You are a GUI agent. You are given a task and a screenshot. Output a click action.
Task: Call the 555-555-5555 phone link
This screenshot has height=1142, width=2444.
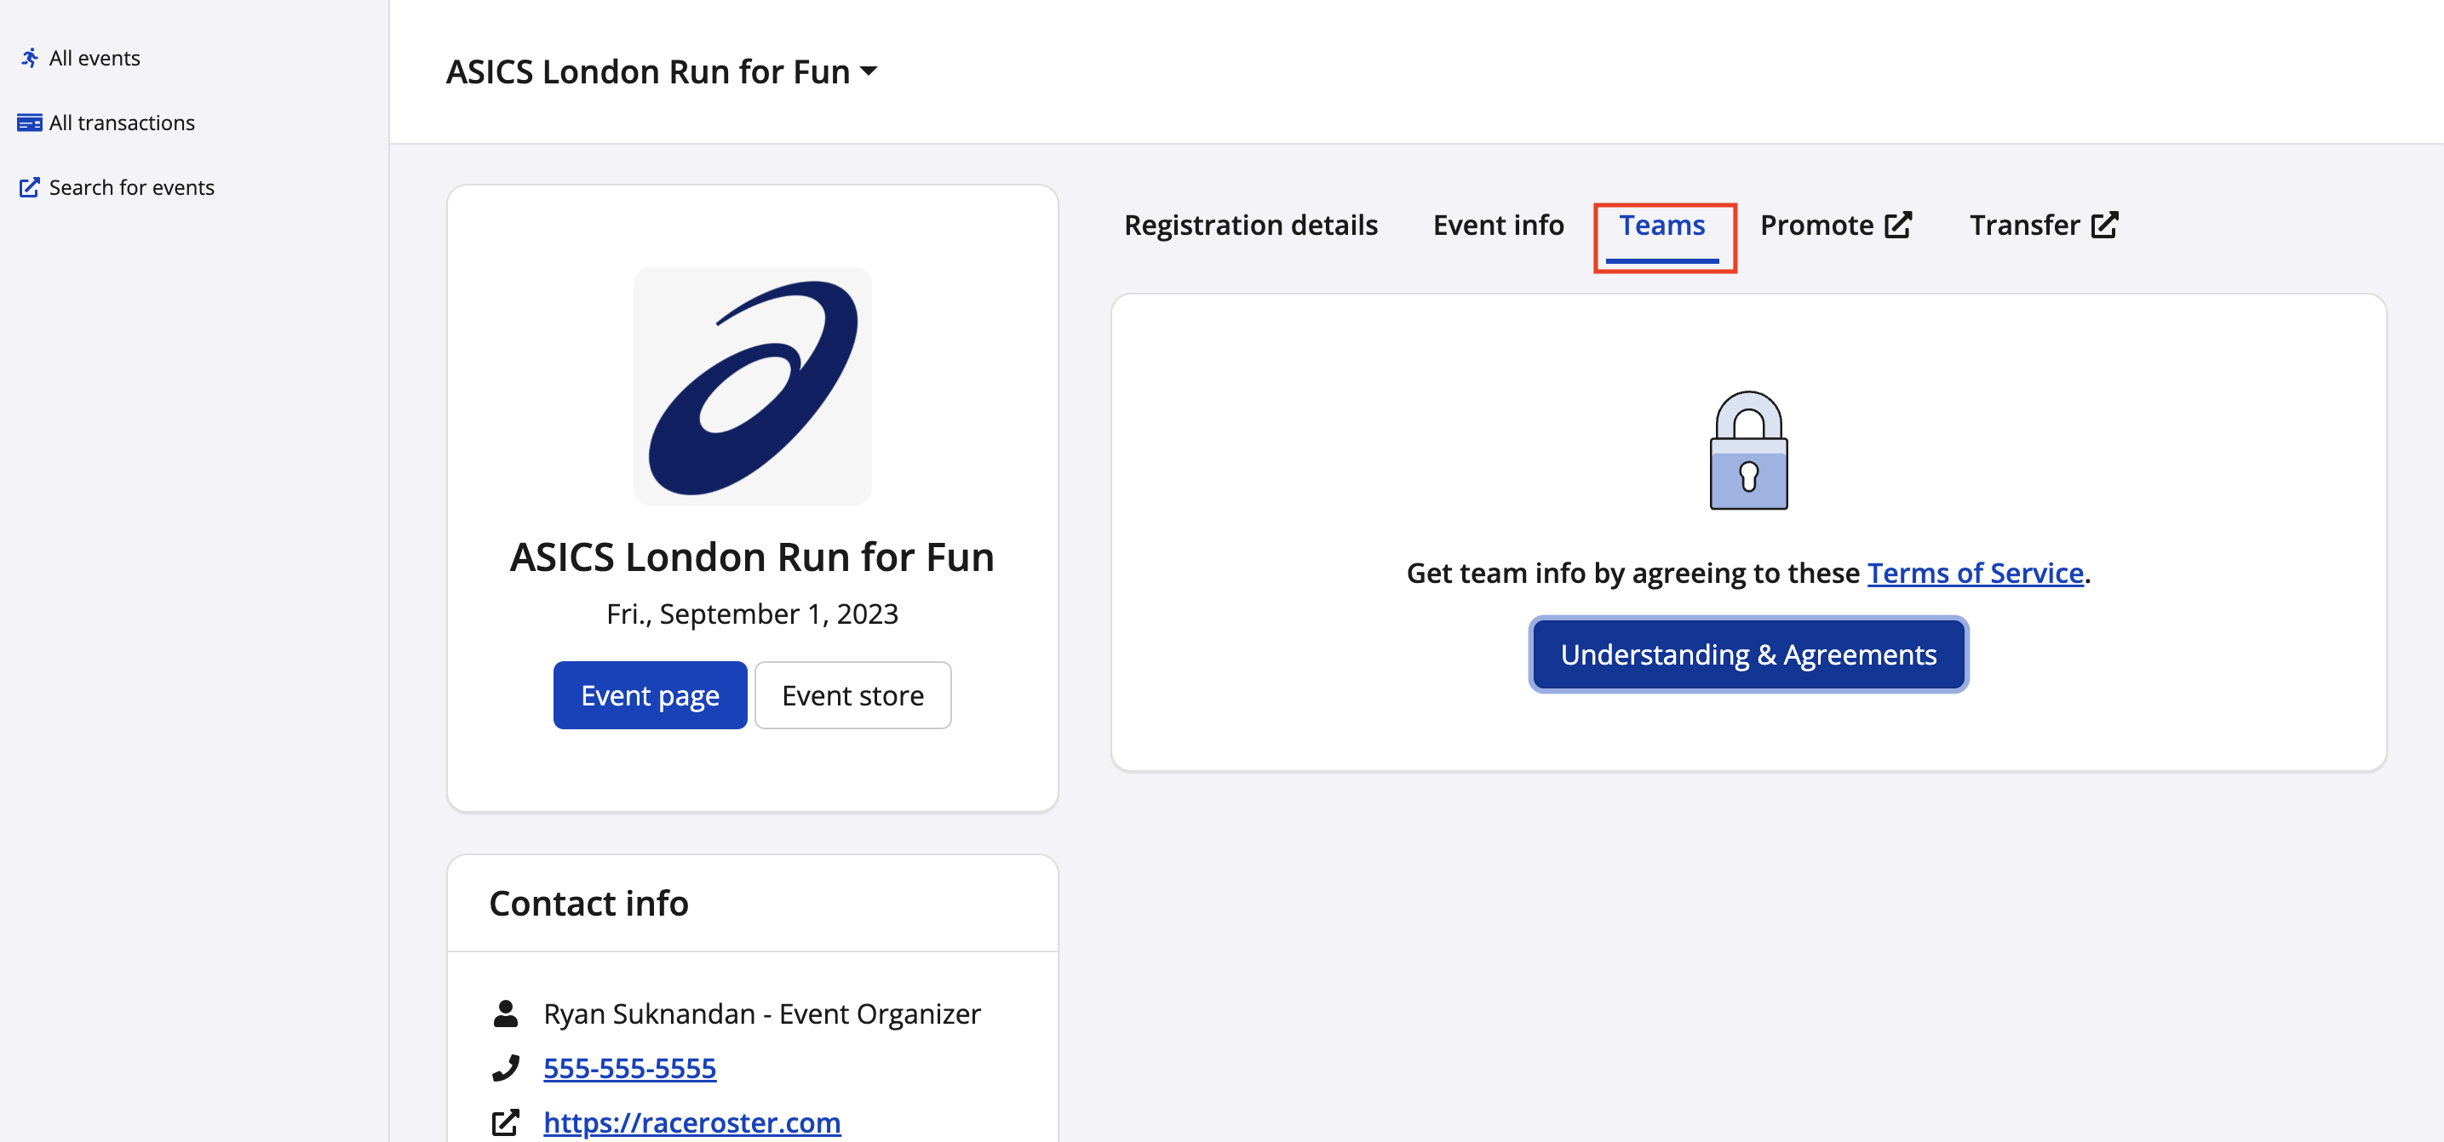[629, 1068]
